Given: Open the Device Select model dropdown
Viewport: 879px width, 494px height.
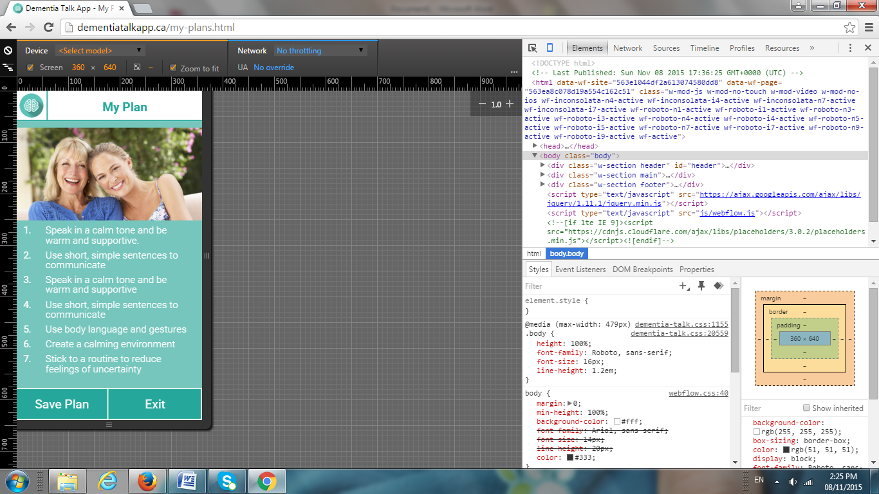Looking at the screenshot, I should [100, 50].
